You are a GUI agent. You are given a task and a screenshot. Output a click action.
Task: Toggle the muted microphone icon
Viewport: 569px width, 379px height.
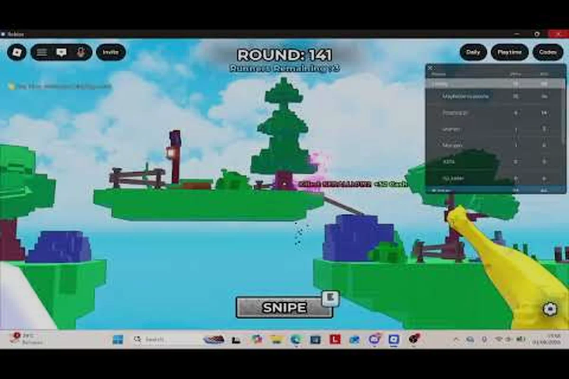(x=81, y=52)
